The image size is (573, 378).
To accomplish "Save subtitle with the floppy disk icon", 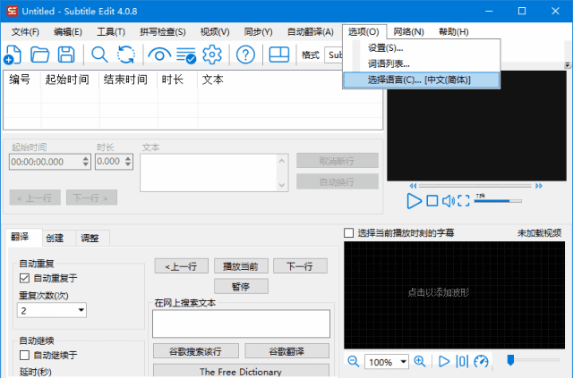I will click(66, 55).
